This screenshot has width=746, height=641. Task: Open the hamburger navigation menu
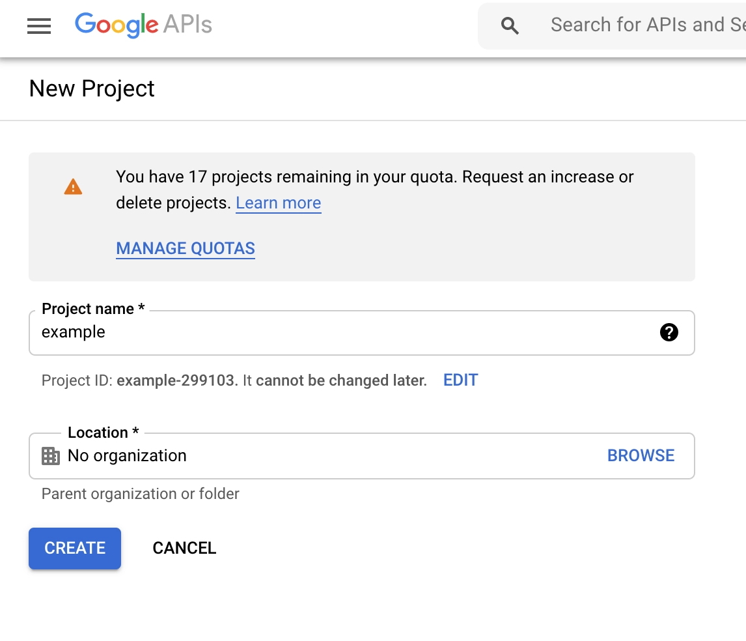coord(39,25)
